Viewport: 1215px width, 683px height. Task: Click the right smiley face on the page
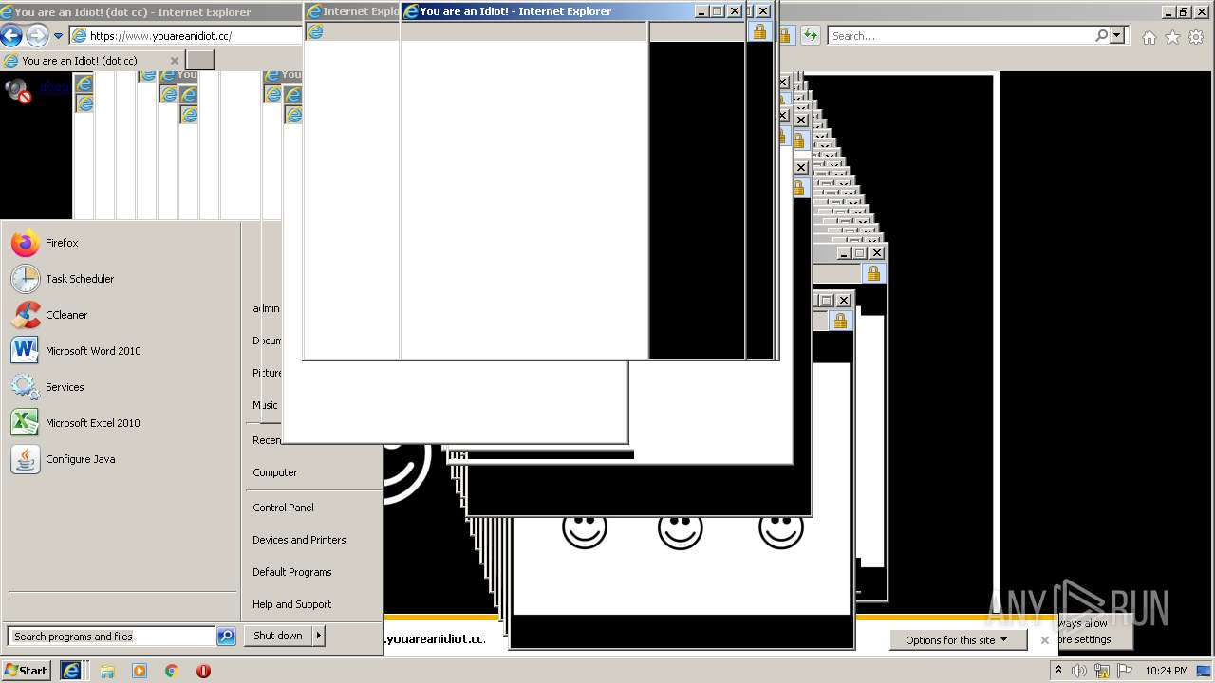(x=781, y=531)
